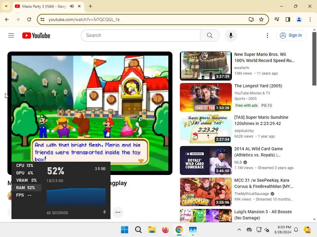Sign in to YouTube
Viewport: 317px width, 237px height.
(x=291, y=35)
